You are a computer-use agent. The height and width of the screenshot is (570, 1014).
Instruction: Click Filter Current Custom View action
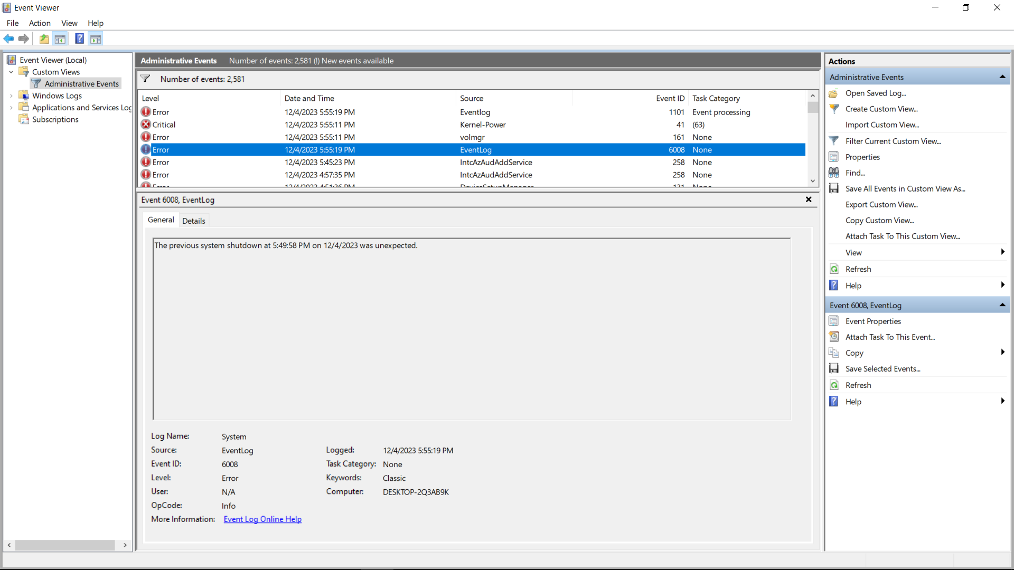(x=893, y=141)
